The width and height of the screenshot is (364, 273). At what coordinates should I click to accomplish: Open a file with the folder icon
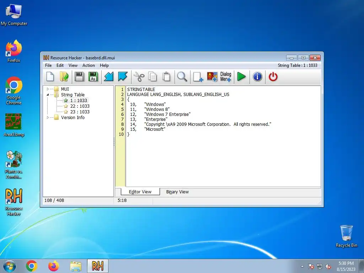tap(64, 77)
